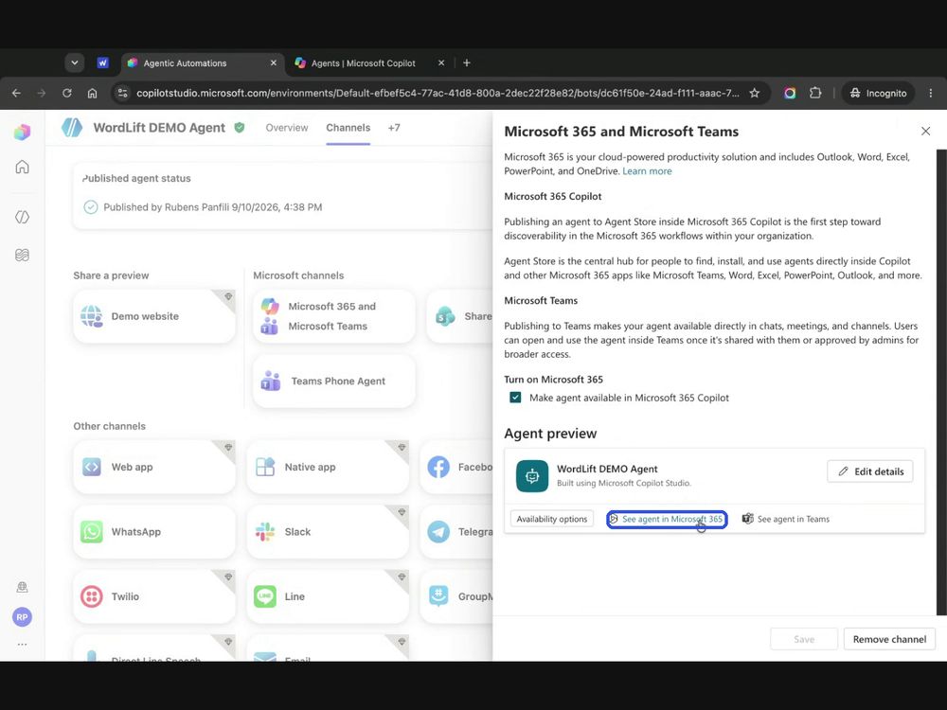
Task: Close the Microsoft 365 and Teams panel
Action: 925,131
